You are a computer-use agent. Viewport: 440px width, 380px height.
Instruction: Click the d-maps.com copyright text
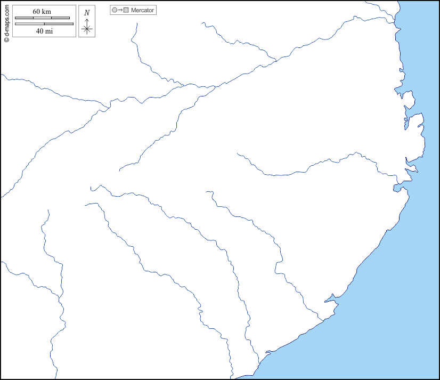click(6, 22)
